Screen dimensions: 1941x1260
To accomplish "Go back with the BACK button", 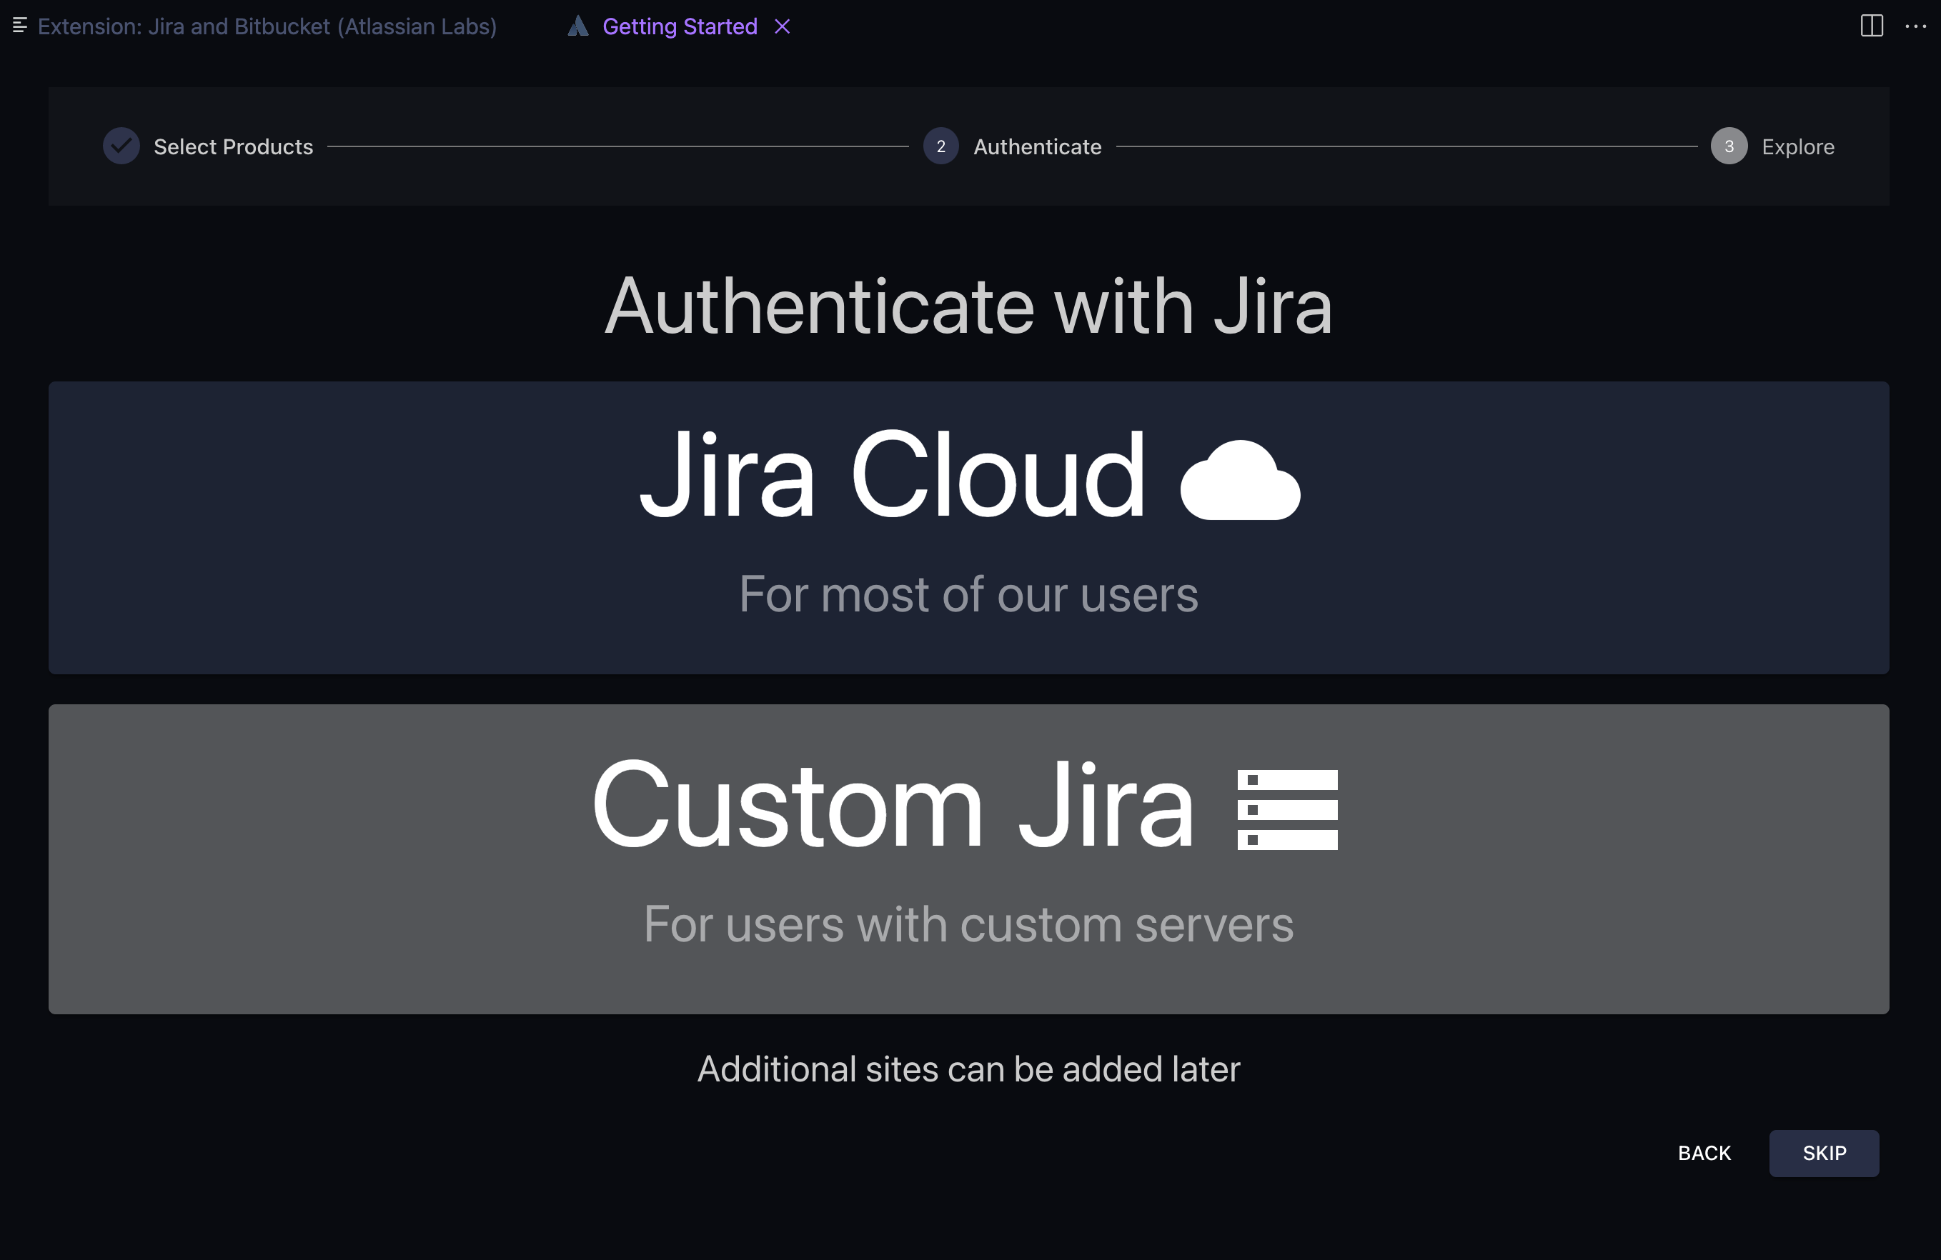I will click(x=1704, y=1154).
